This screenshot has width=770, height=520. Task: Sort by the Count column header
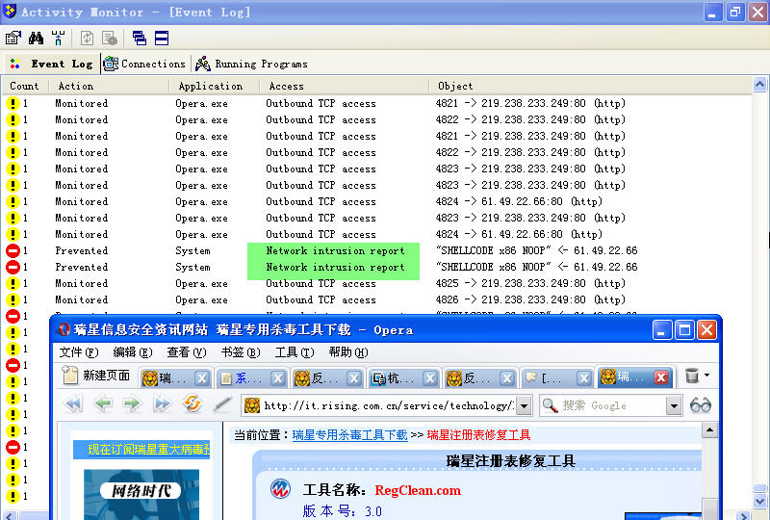click(24, 86)
